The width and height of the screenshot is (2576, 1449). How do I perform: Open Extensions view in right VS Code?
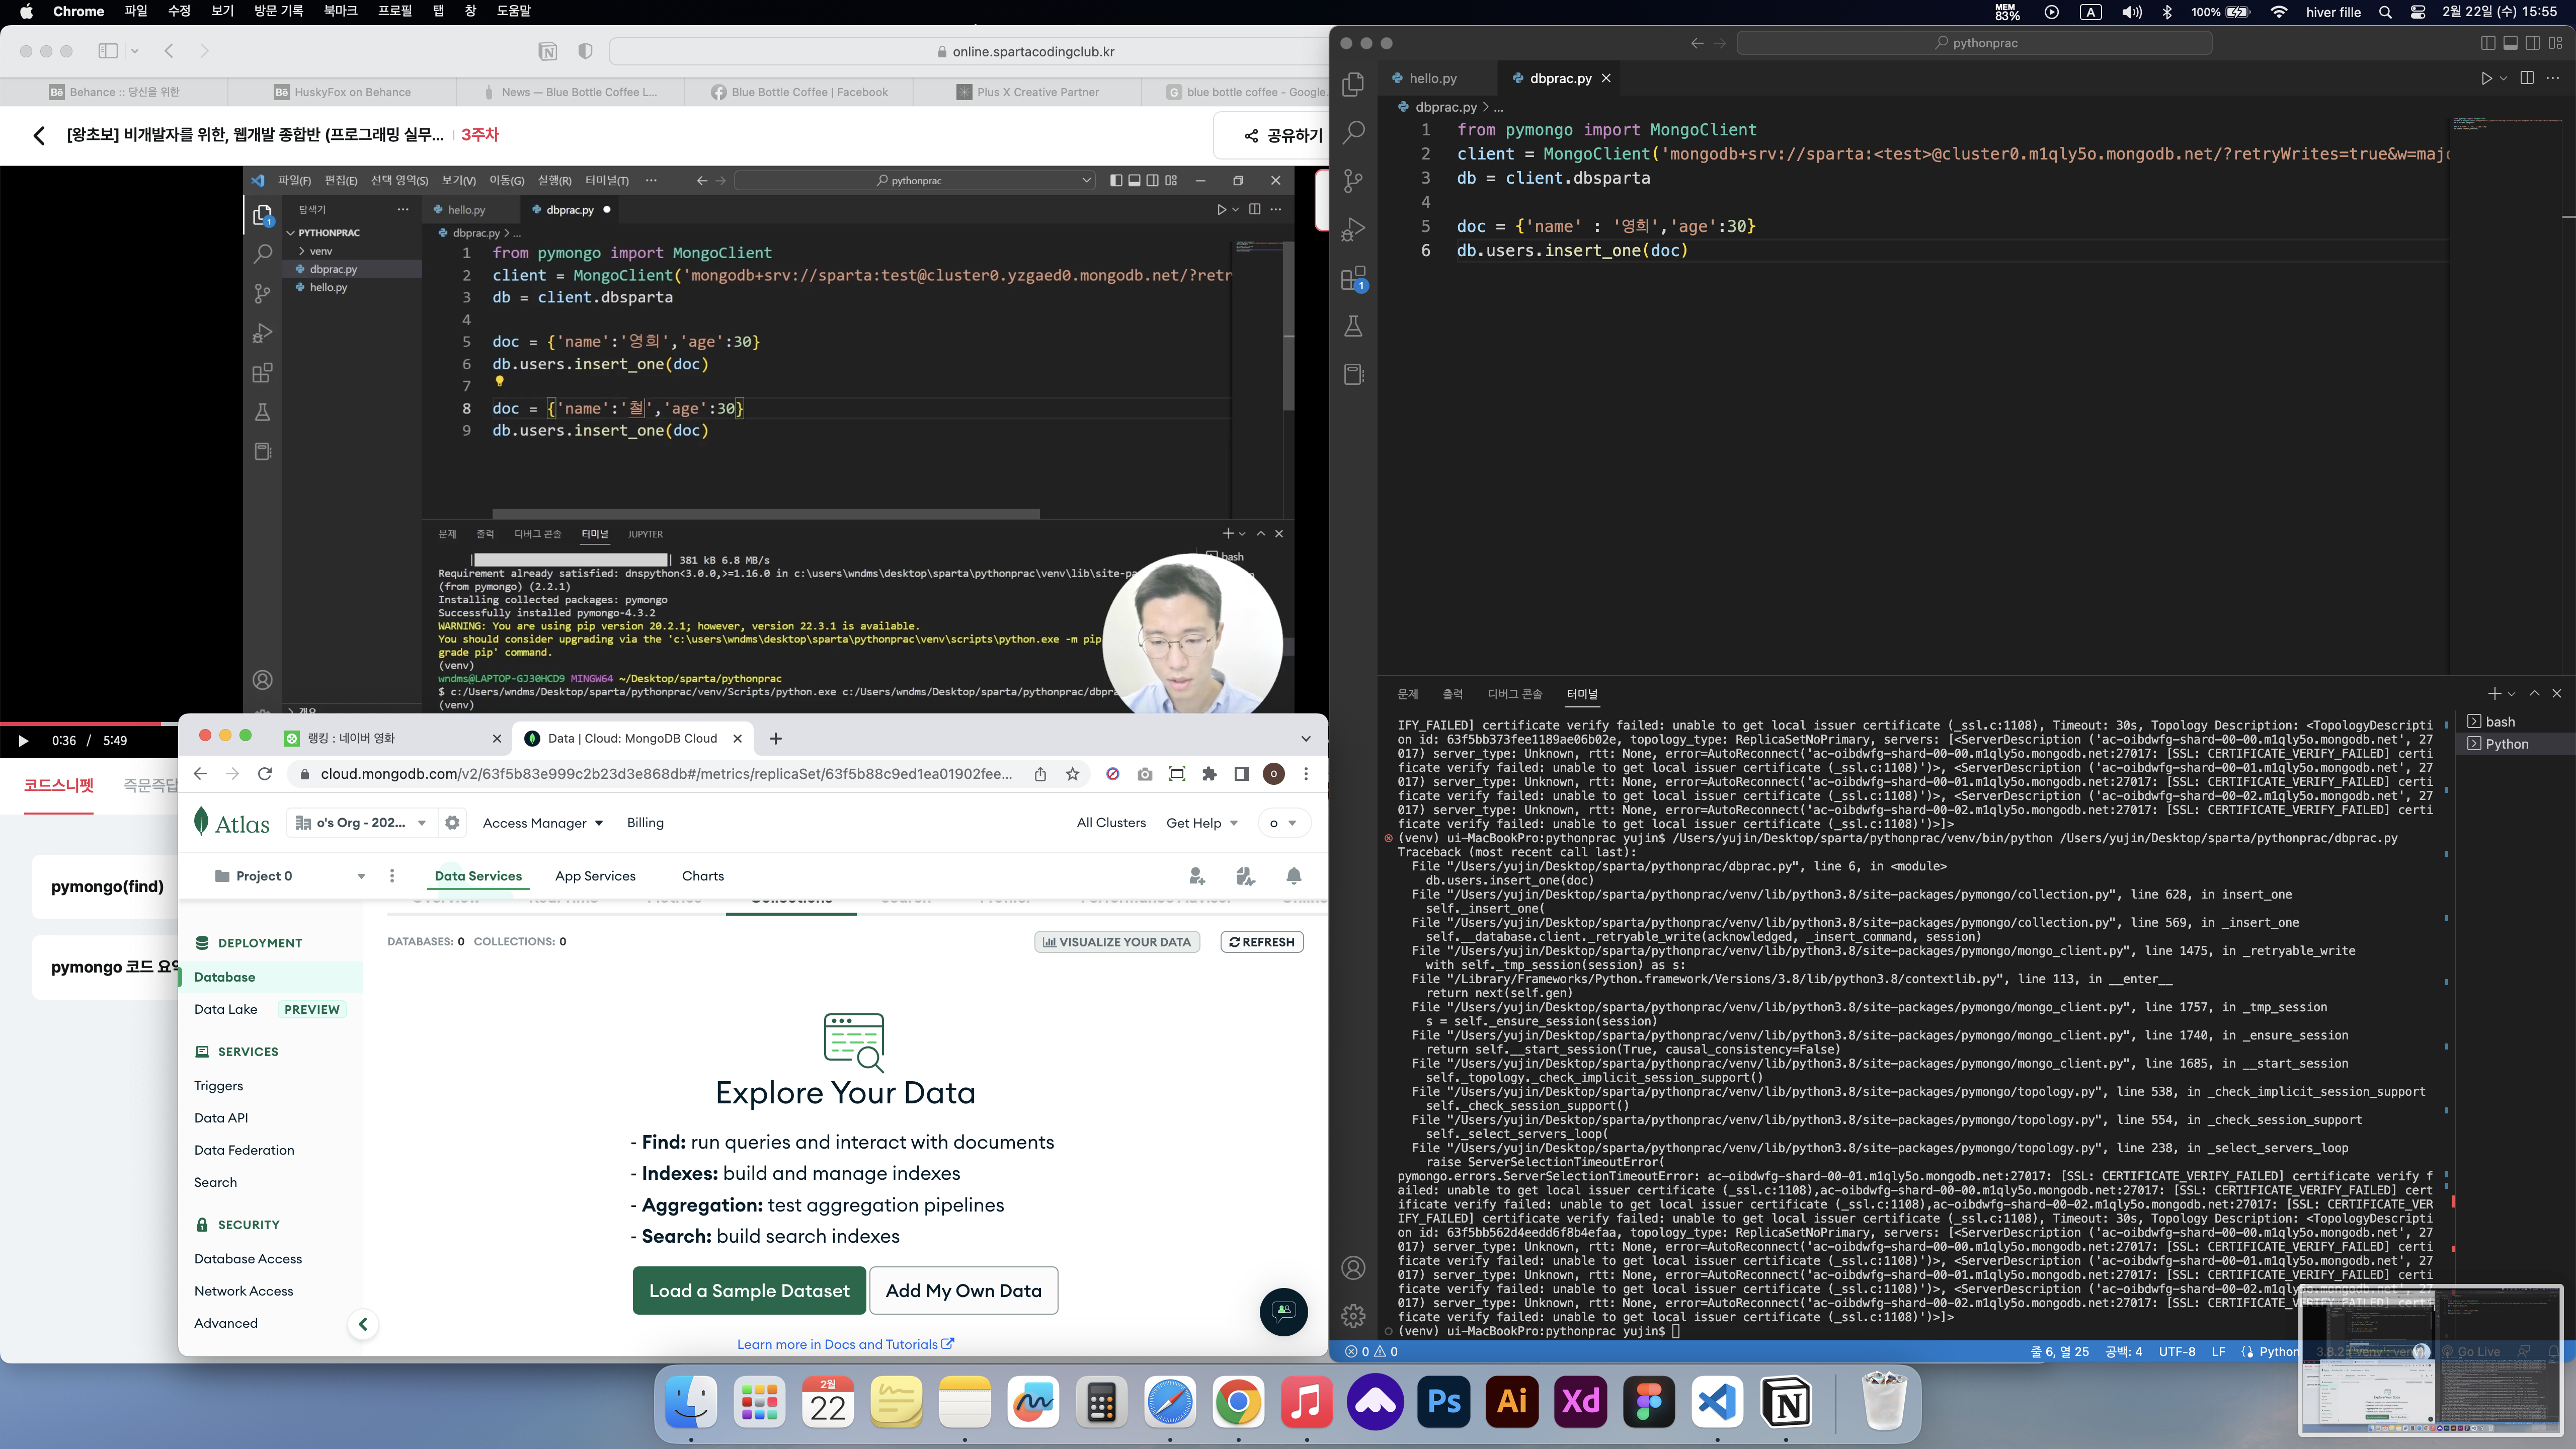click(1353, 278)
